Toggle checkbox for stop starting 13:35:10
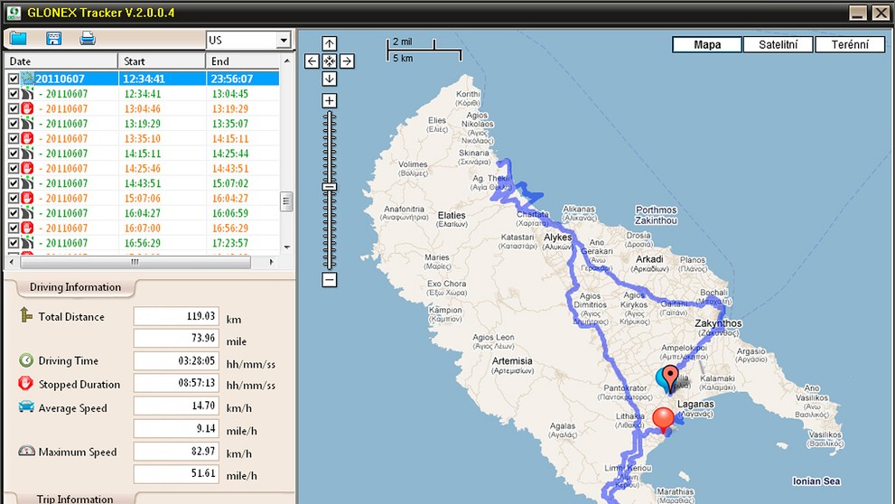The height and width of the screenshot is (504, 895). click(14, 138)
